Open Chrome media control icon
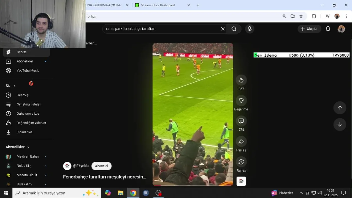The width and height of the screenshot is (352, 198). coord(328,16)
